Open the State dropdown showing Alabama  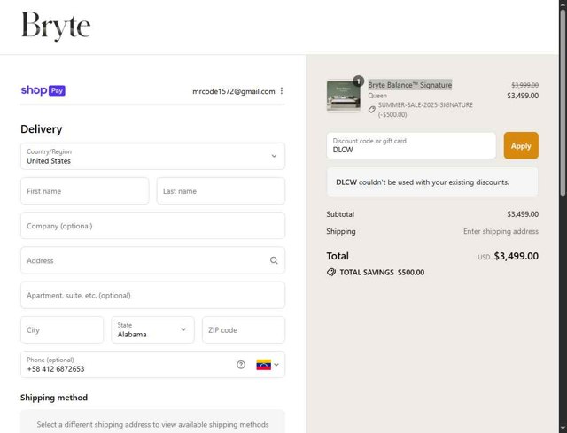click(152, 329)
